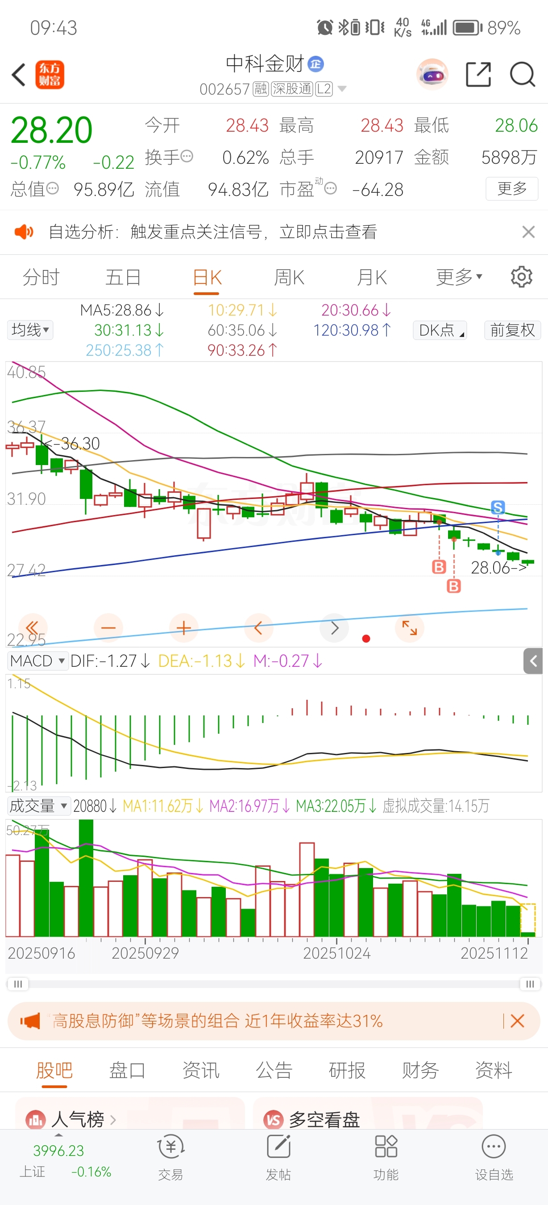The height and width of the screenshot is (1205, 548).
Task: Open the 资料 tab
Action: (494, 1070)
